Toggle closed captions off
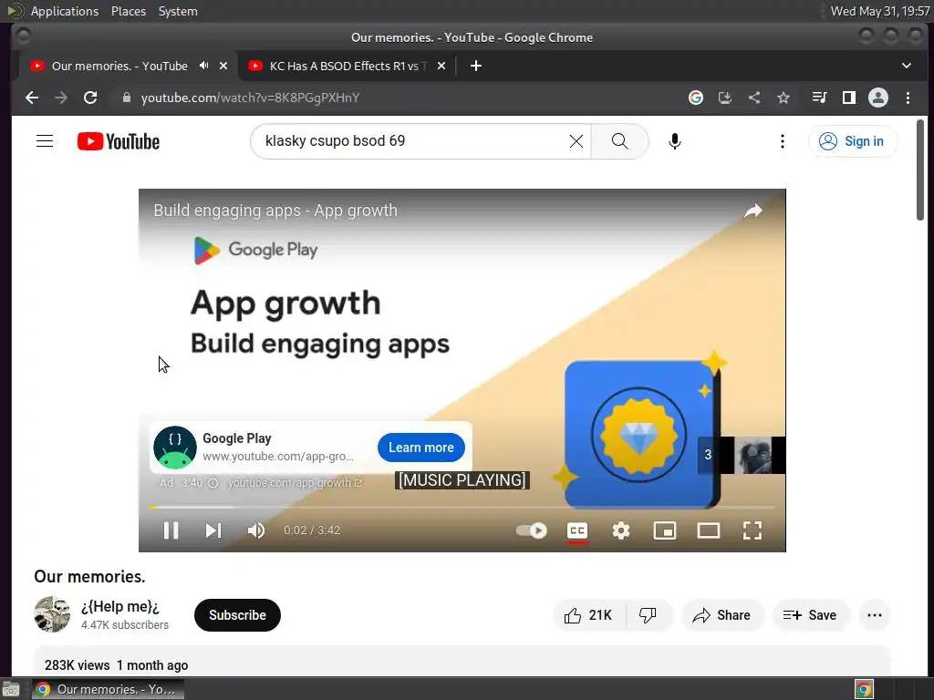This screenshot has height=700, width=934. click(x=577, y=530)
